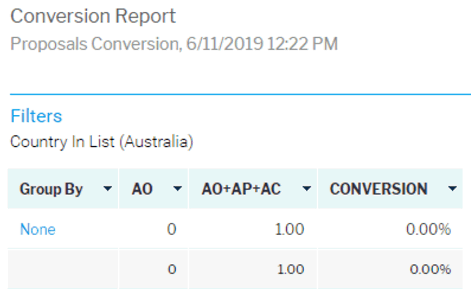The height and width of the screenshot is (292, 471).
Task: Click the 1.00 total in the bottom row
Action: [x=291, y=269]
